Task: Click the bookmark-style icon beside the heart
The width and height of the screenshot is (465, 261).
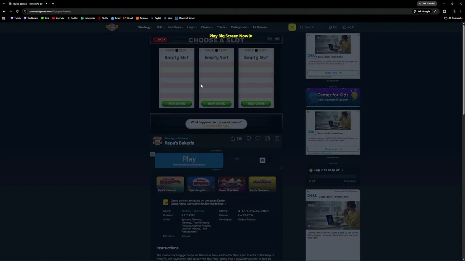Action: coord(267,138)
